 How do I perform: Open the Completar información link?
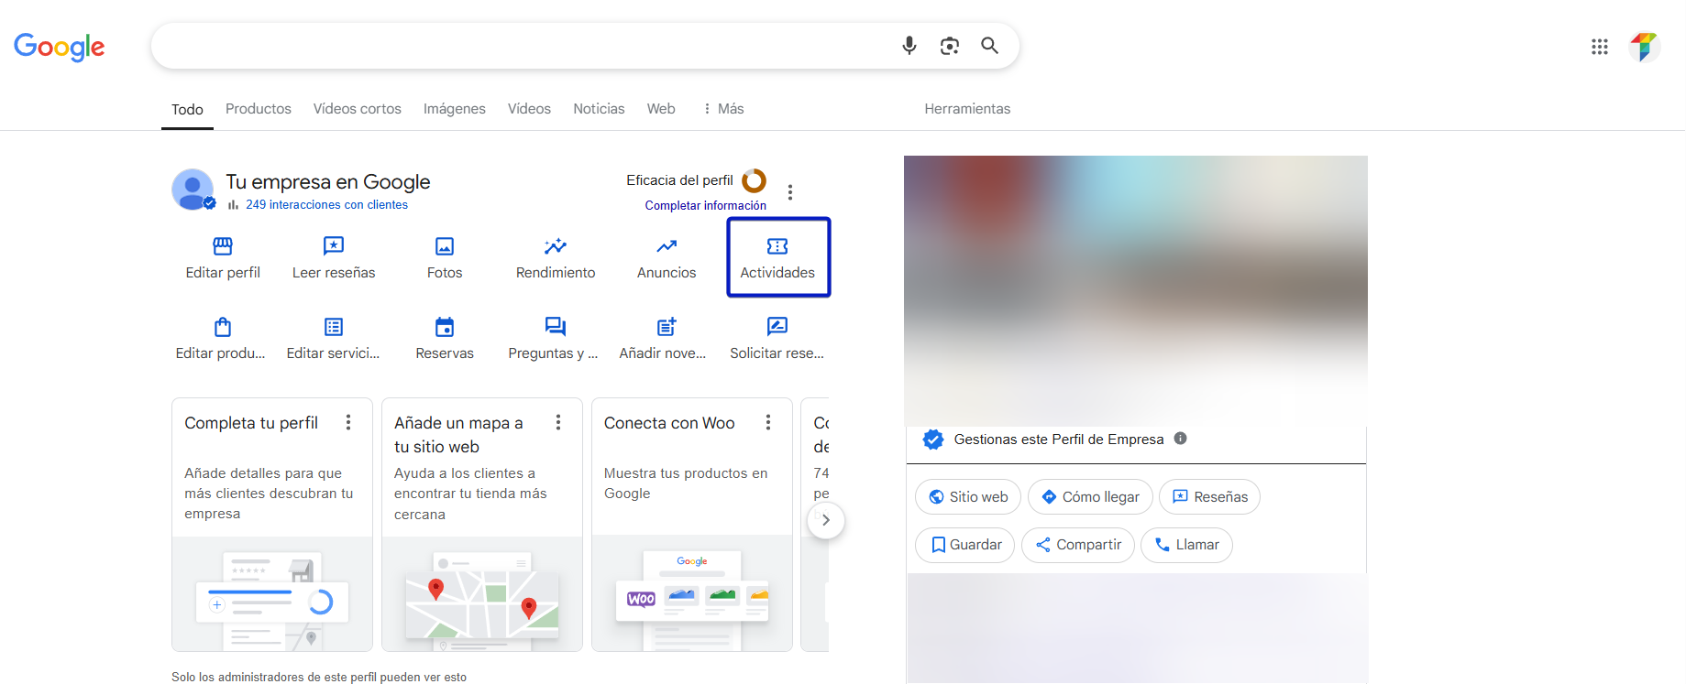[705, 206]
